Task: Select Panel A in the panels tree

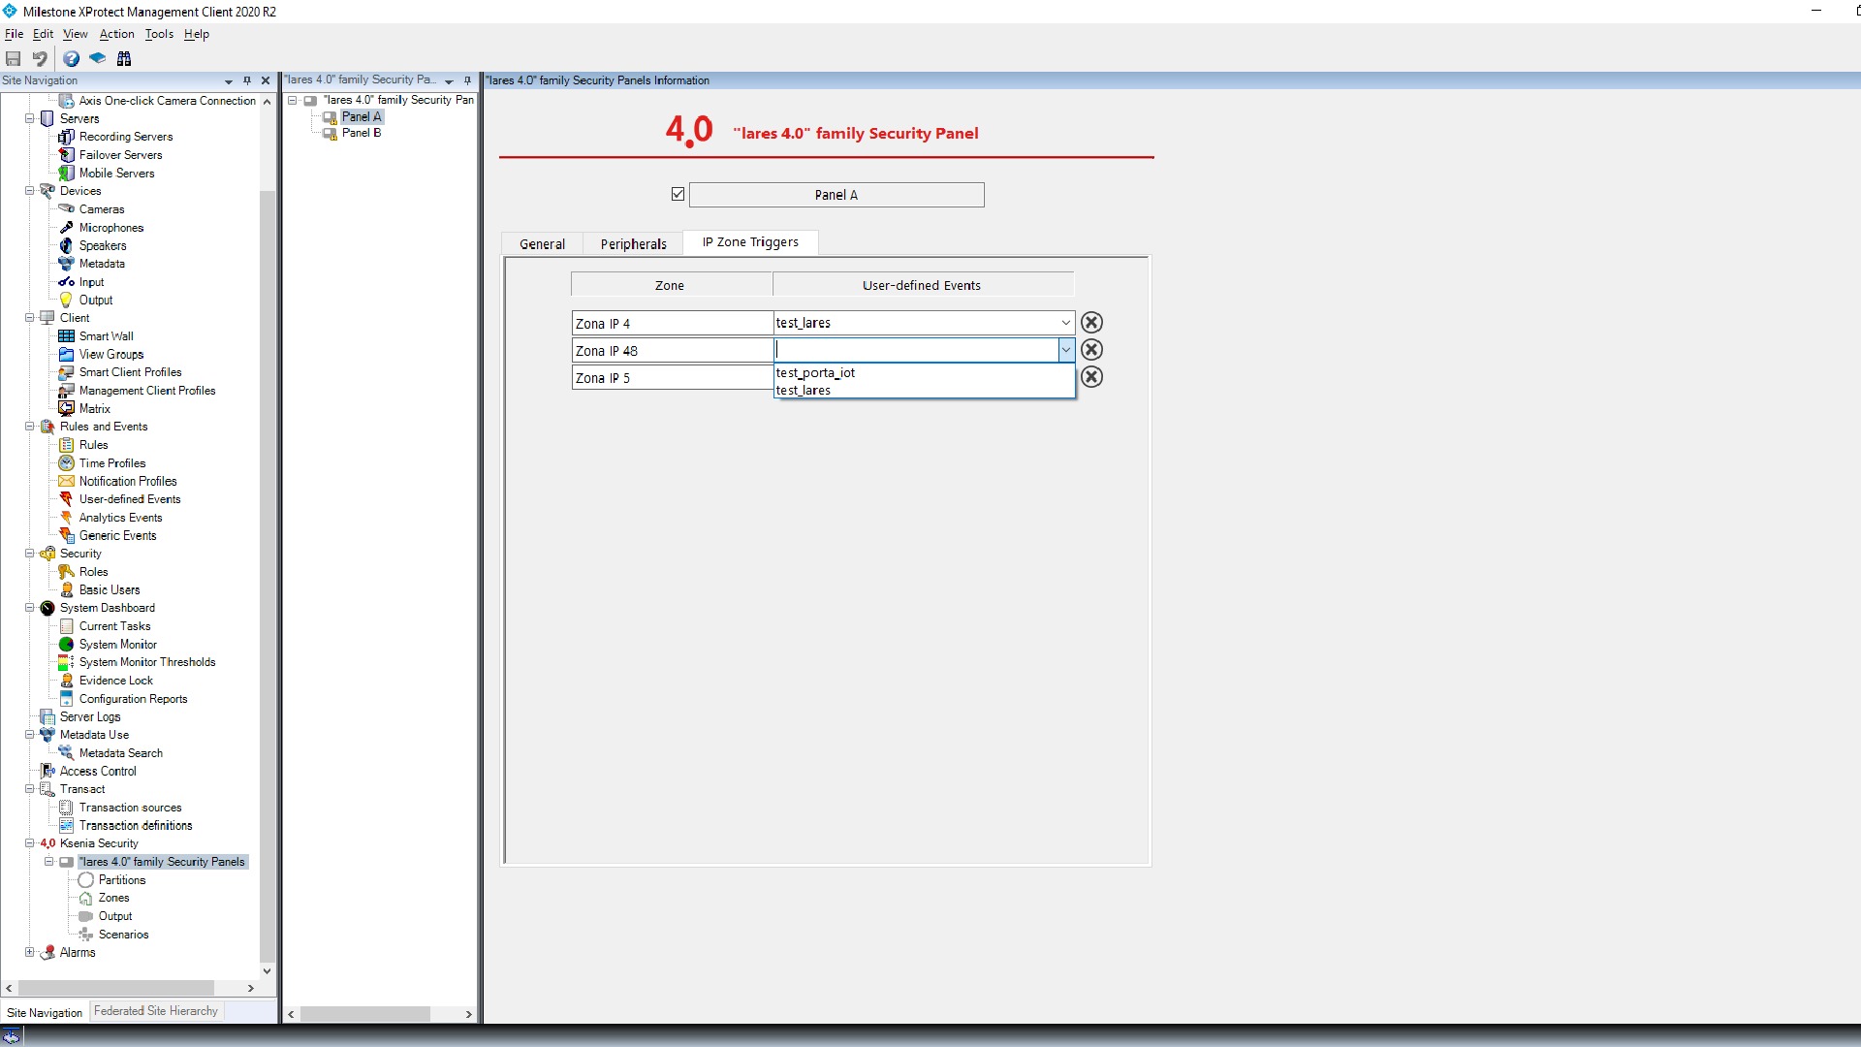Action: click(x=362, y=116)
